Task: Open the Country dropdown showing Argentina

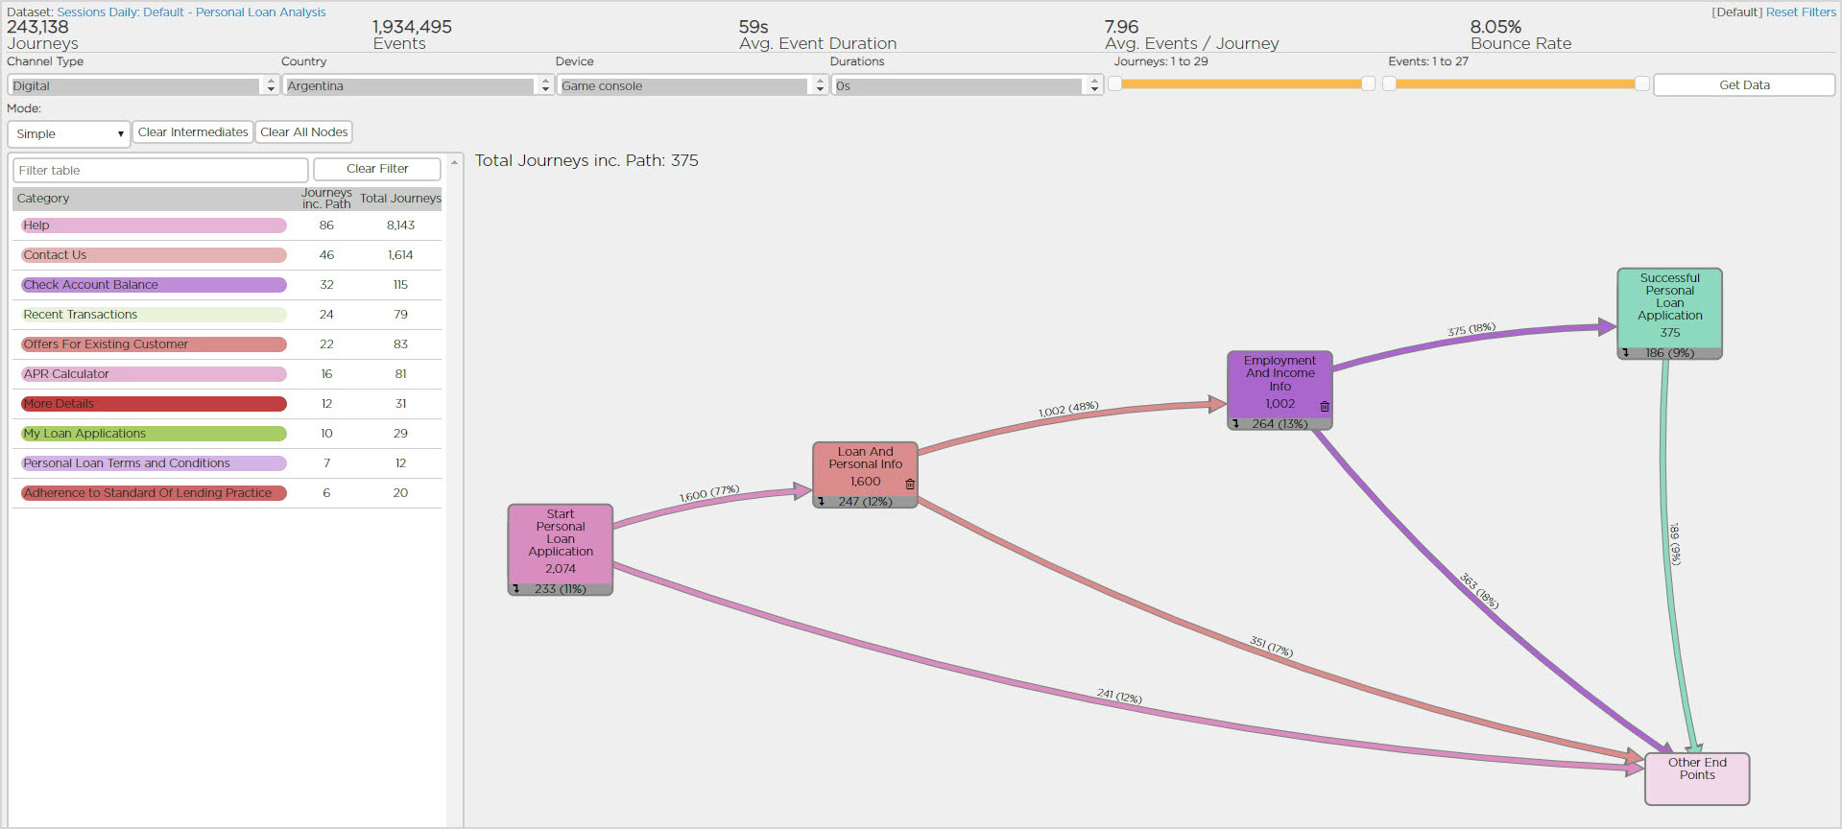Action: pos(418,86)
